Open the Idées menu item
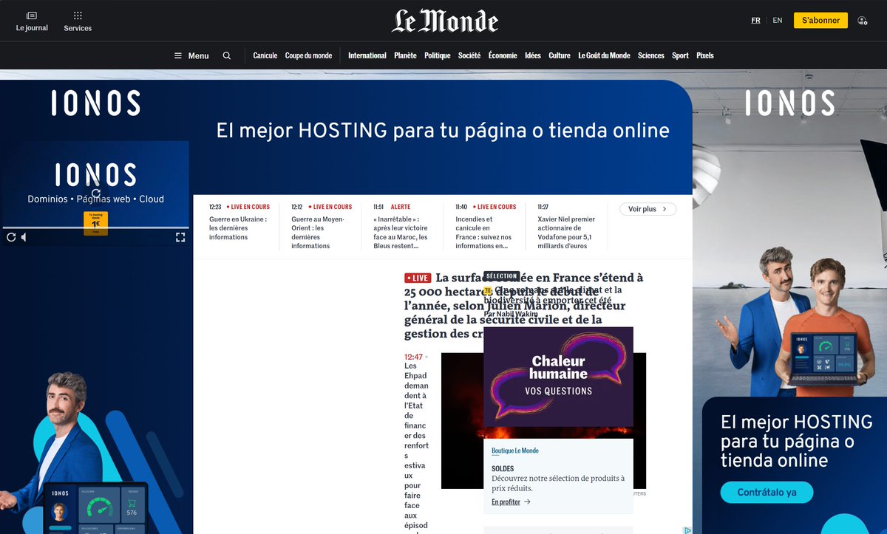 (533, 55)
